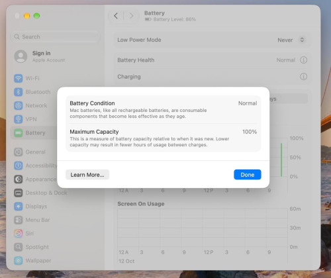The height and width of the screenshot is (278, 331).
Task: Click the Displays sun icon
Action: pos(19,207)
